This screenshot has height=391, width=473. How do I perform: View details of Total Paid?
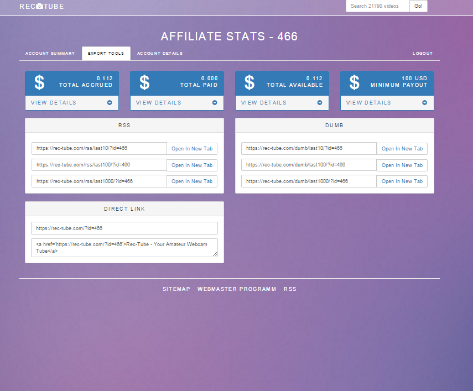click(x=177, y=103)
